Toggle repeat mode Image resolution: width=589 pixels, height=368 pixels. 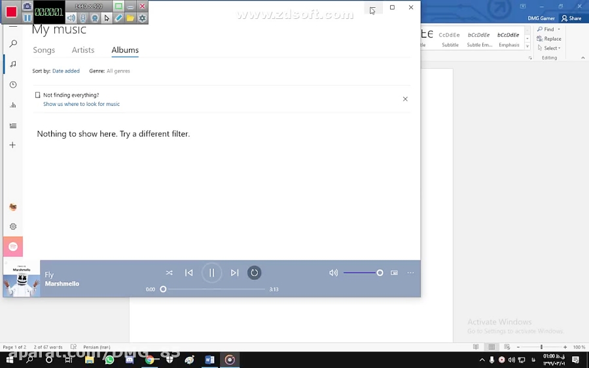point(255,273)
